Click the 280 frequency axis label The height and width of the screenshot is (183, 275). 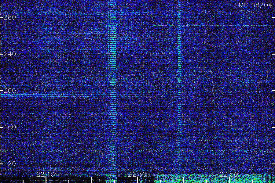pos(10,17)
